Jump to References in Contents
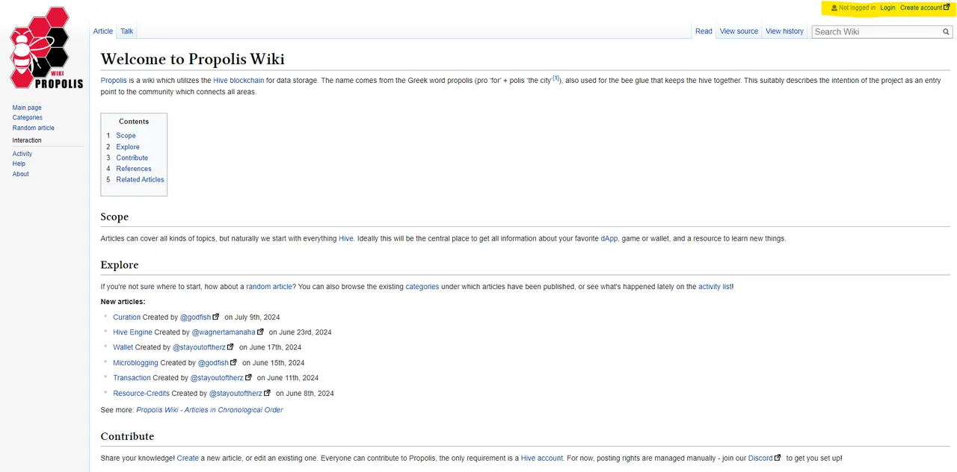This screenshot has height=472, width=957. (x=134, y=169)
